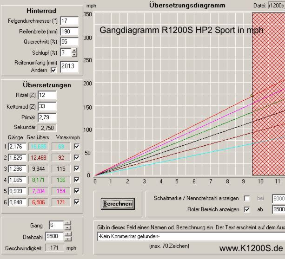285x259 pixels.
Task: Click the Primär ratio input field
Action: coord(47,117)
